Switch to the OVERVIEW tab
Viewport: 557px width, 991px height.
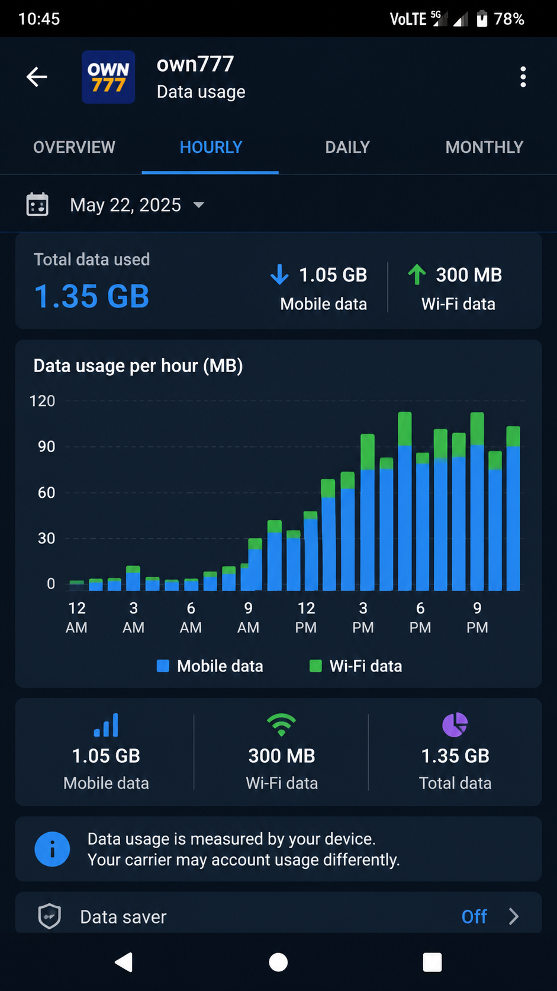74,147
